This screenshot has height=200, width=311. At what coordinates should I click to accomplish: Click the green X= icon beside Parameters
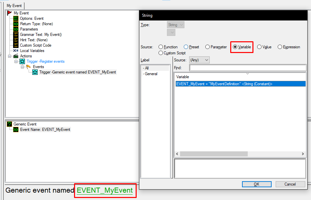16,29
